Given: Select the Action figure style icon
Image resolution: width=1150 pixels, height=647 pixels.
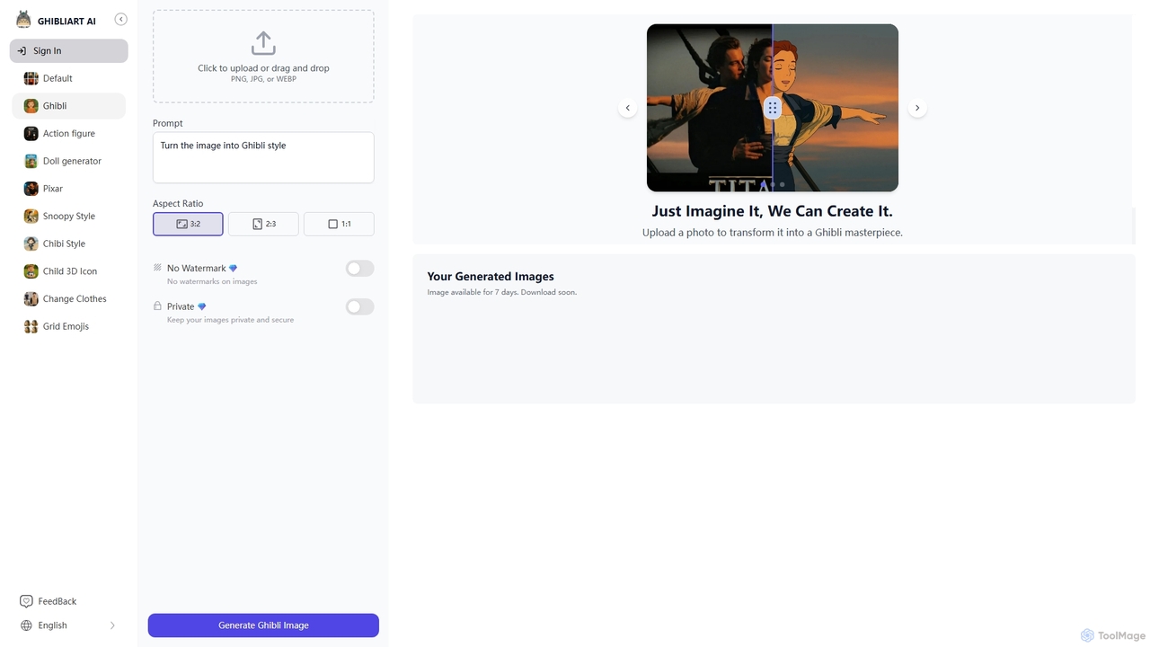Looking at the screenshot, I should click(x=31, y=134).
